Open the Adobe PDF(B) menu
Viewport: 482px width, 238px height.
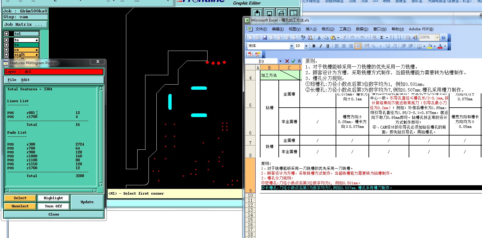[x=421, y=29]
